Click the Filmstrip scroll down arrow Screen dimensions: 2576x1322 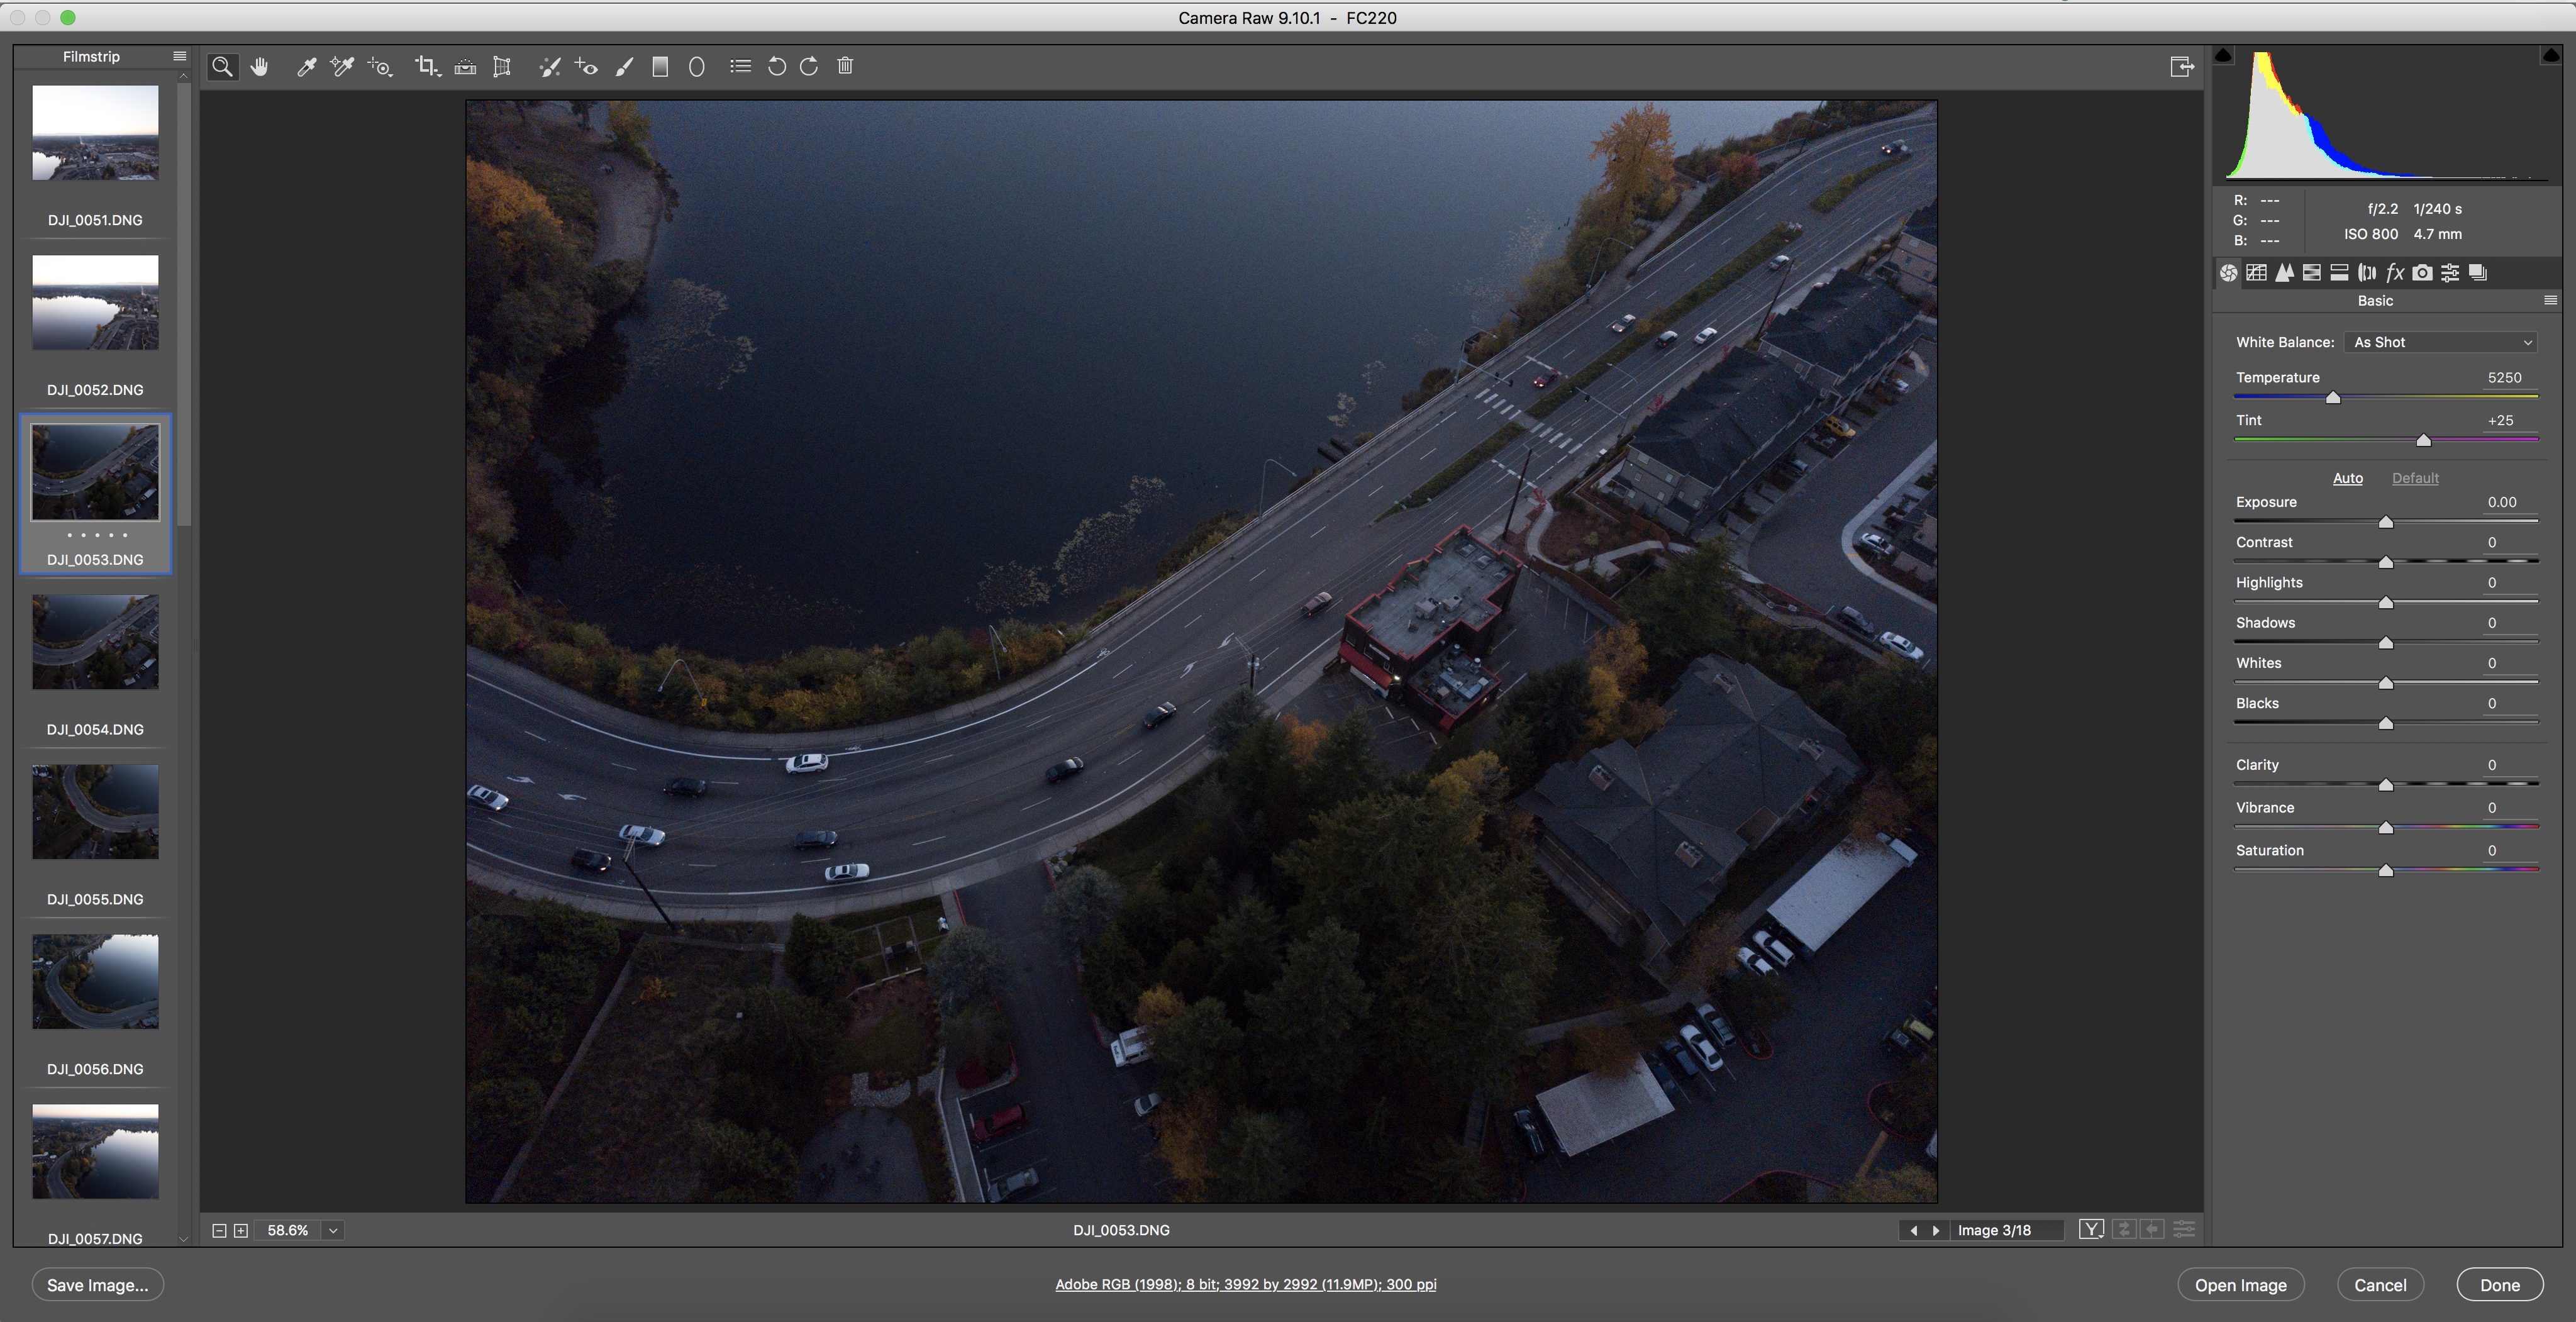[183, 1238]
